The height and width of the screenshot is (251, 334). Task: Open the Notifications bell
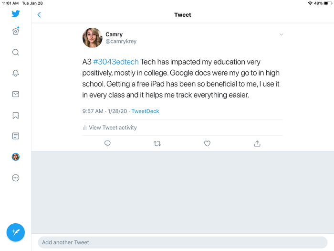(16, 73)
